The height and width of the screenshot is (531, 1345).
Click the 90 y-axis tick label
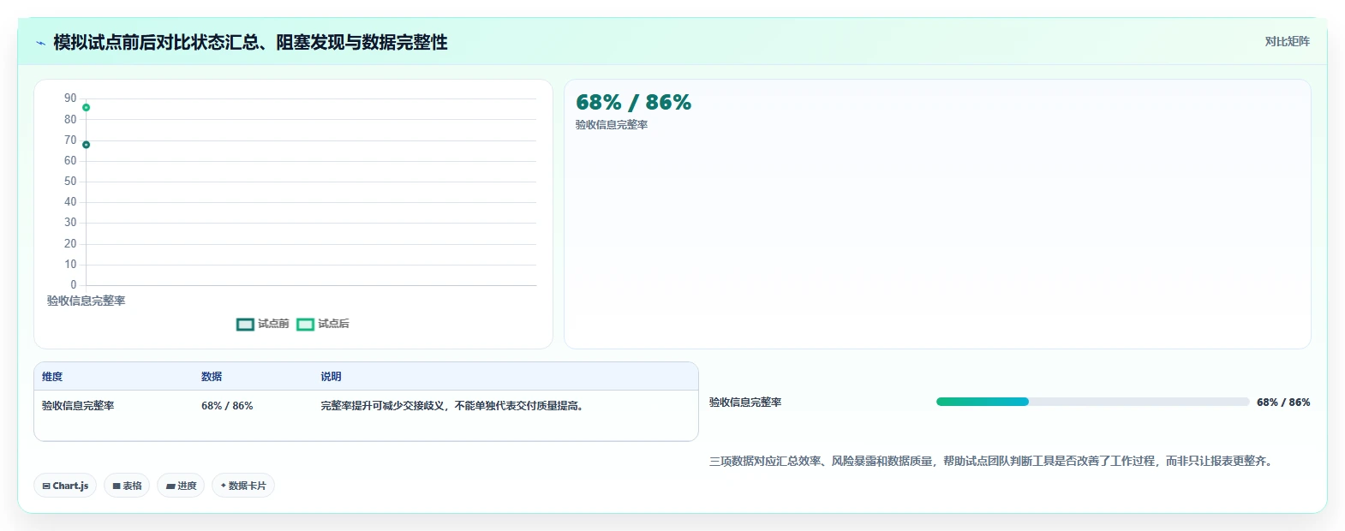pyautogui.click(x=70, y=98)
